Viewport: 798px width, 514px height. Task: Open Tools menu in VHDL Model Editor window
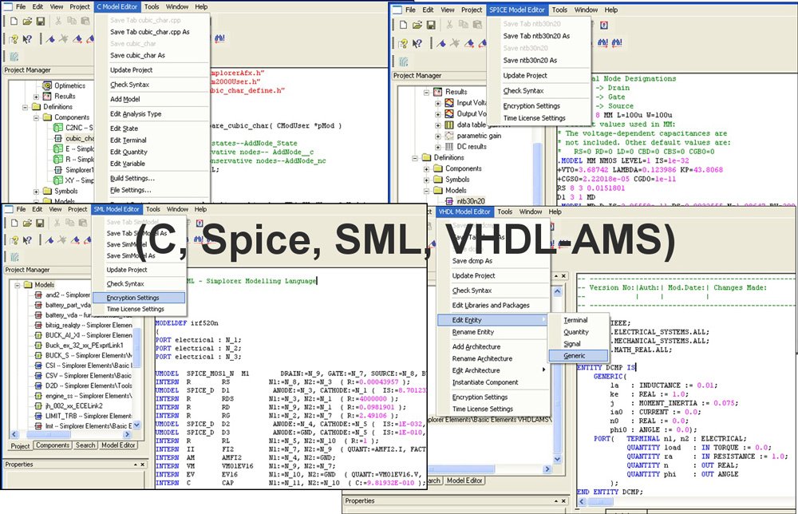pyautogui.click(x=505, y=212)
